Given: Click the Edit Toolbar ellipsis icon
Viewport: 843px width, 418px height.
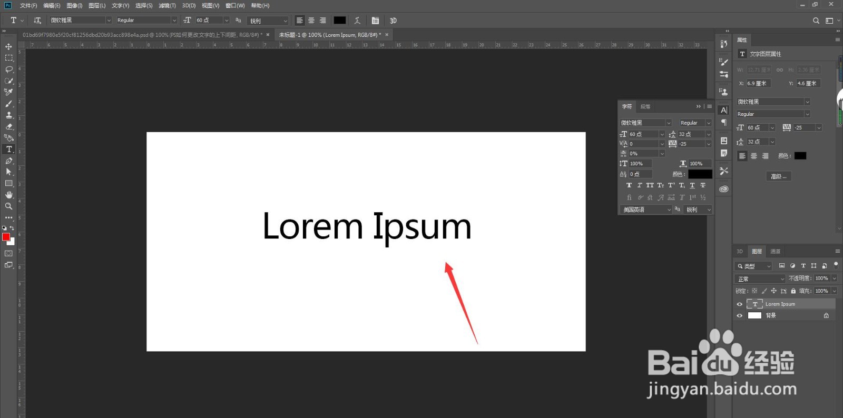Looking at the screenshot, I should point(8,217).
